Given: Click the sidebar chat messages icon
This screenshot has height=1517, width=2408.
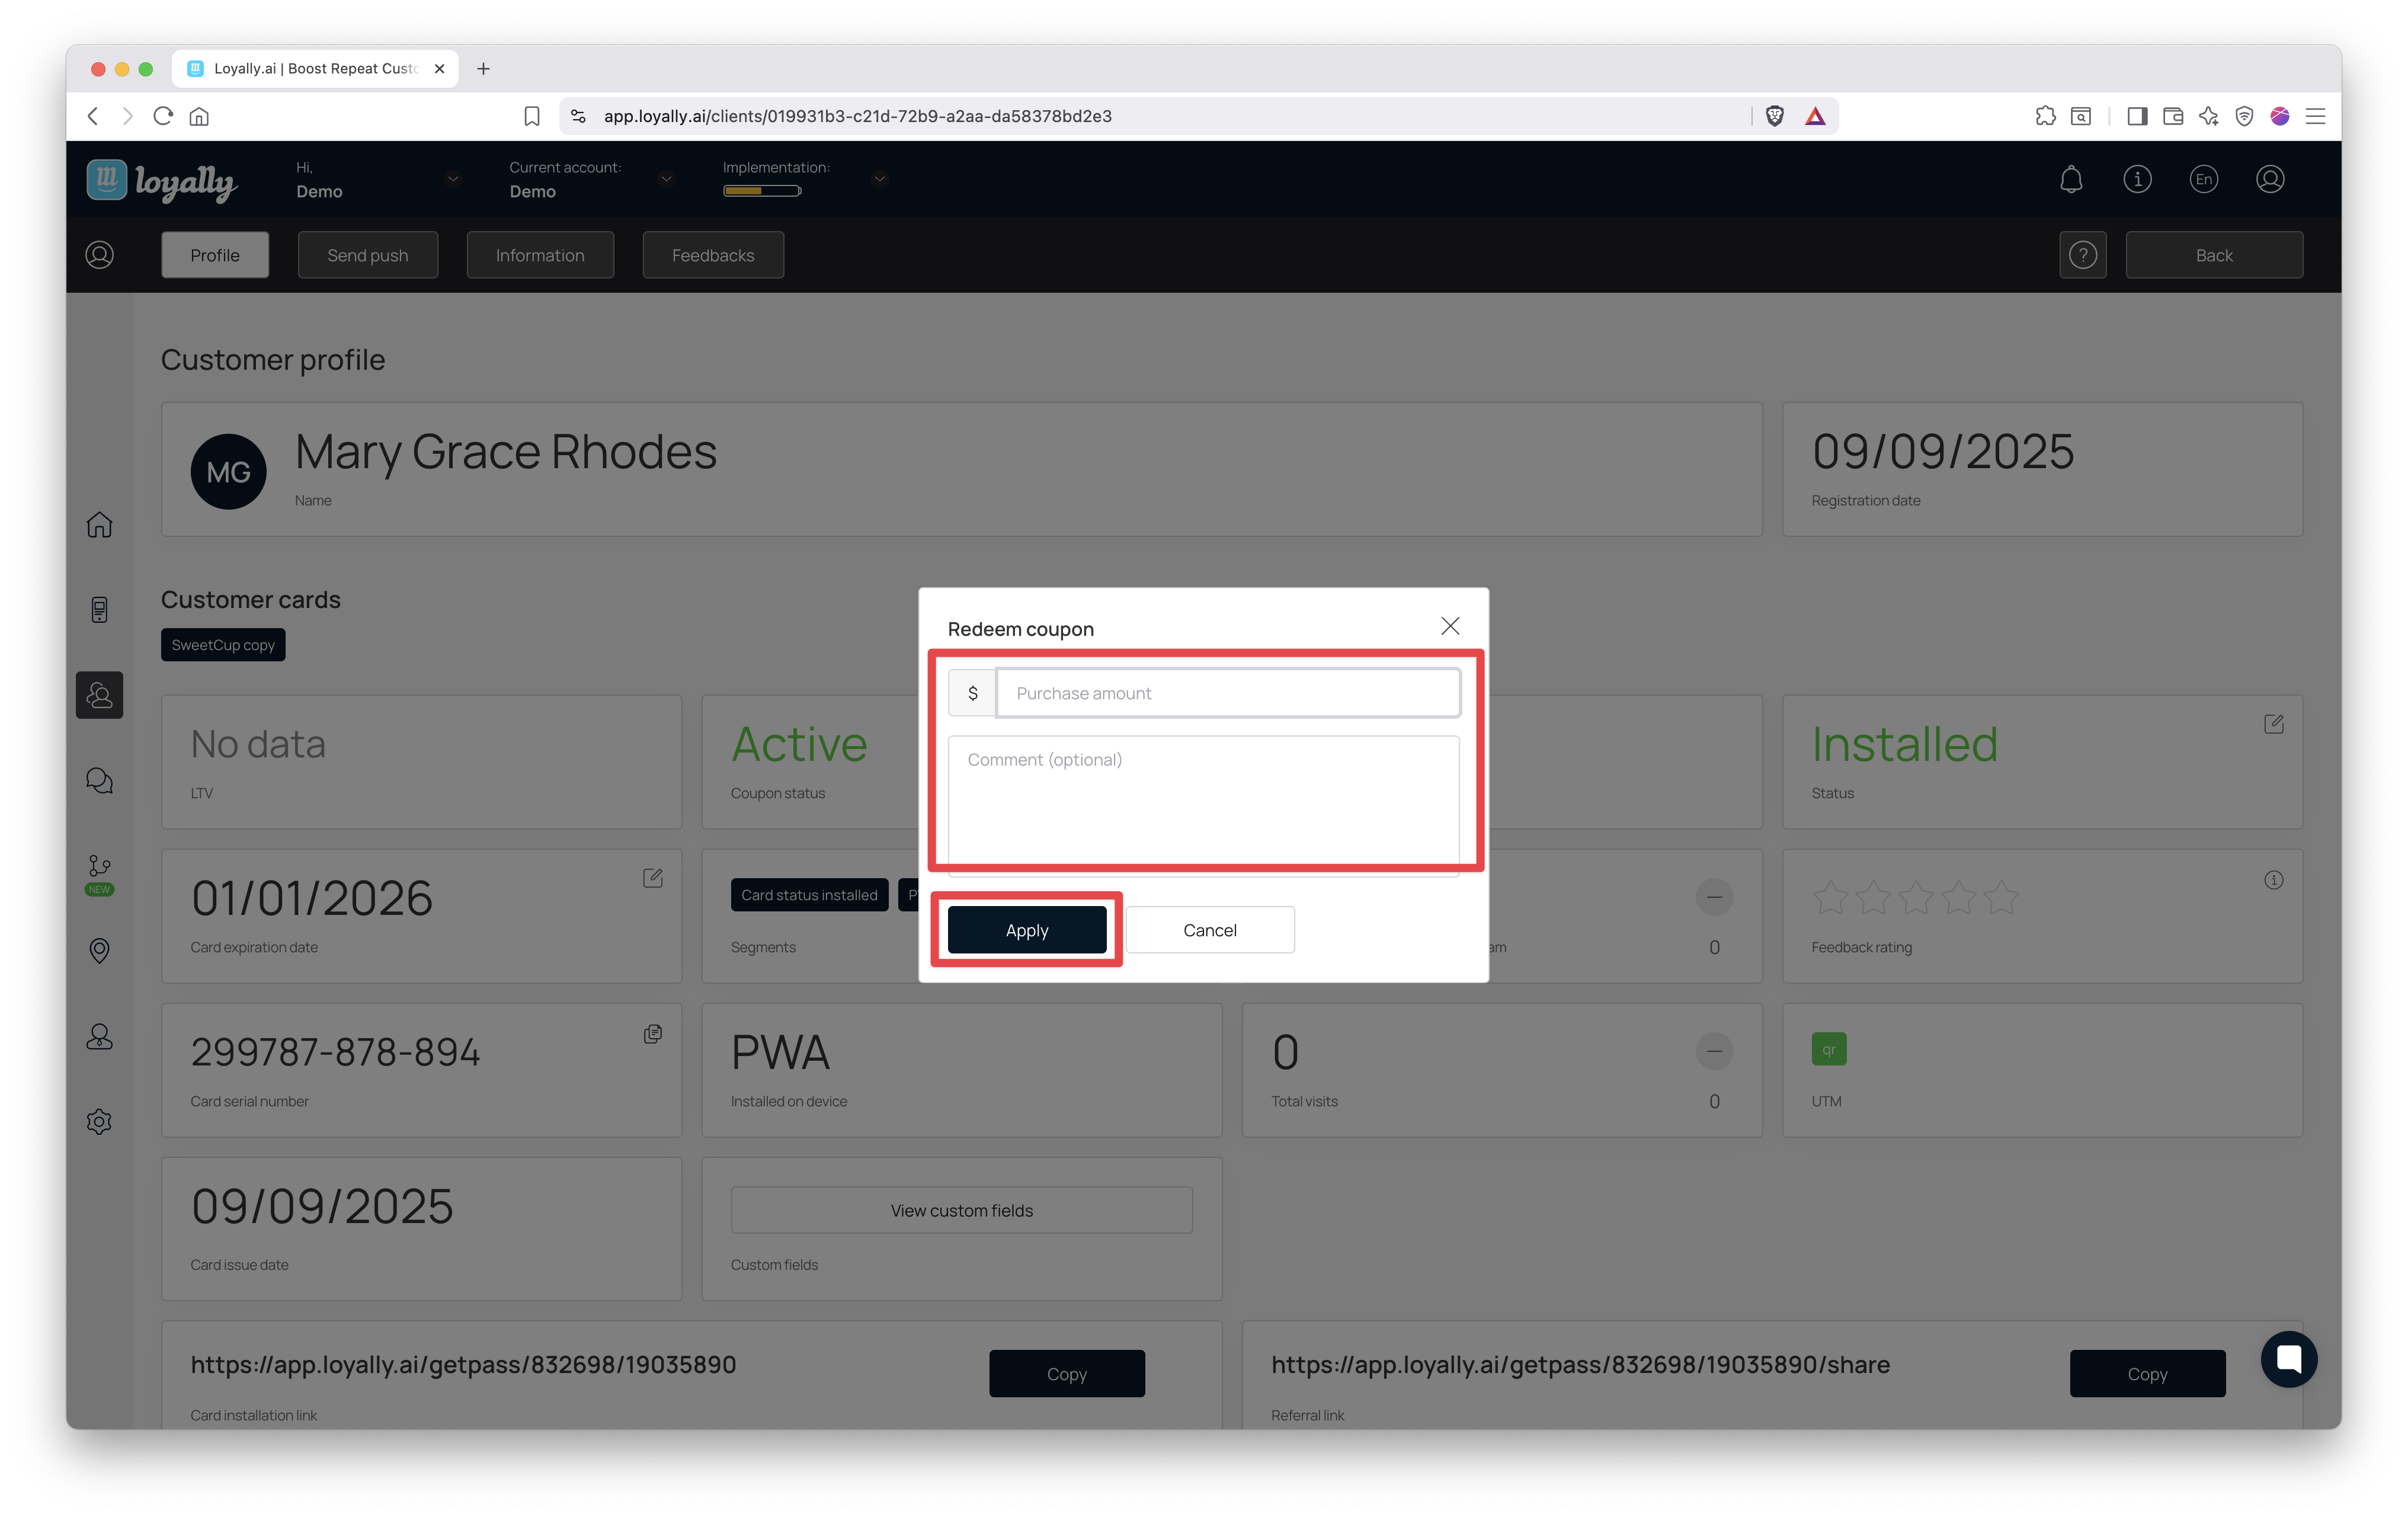Looking at the screenshot, I should pyautogui.click(x=99, y=780).
